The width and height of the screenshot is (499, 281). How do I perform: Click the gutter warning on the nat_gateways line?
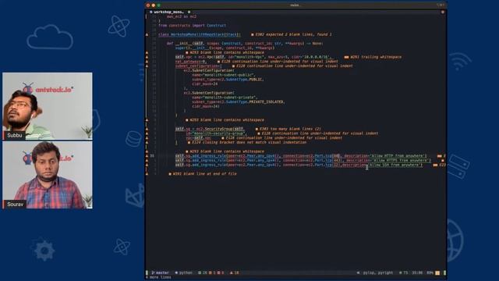coord(147,62)
